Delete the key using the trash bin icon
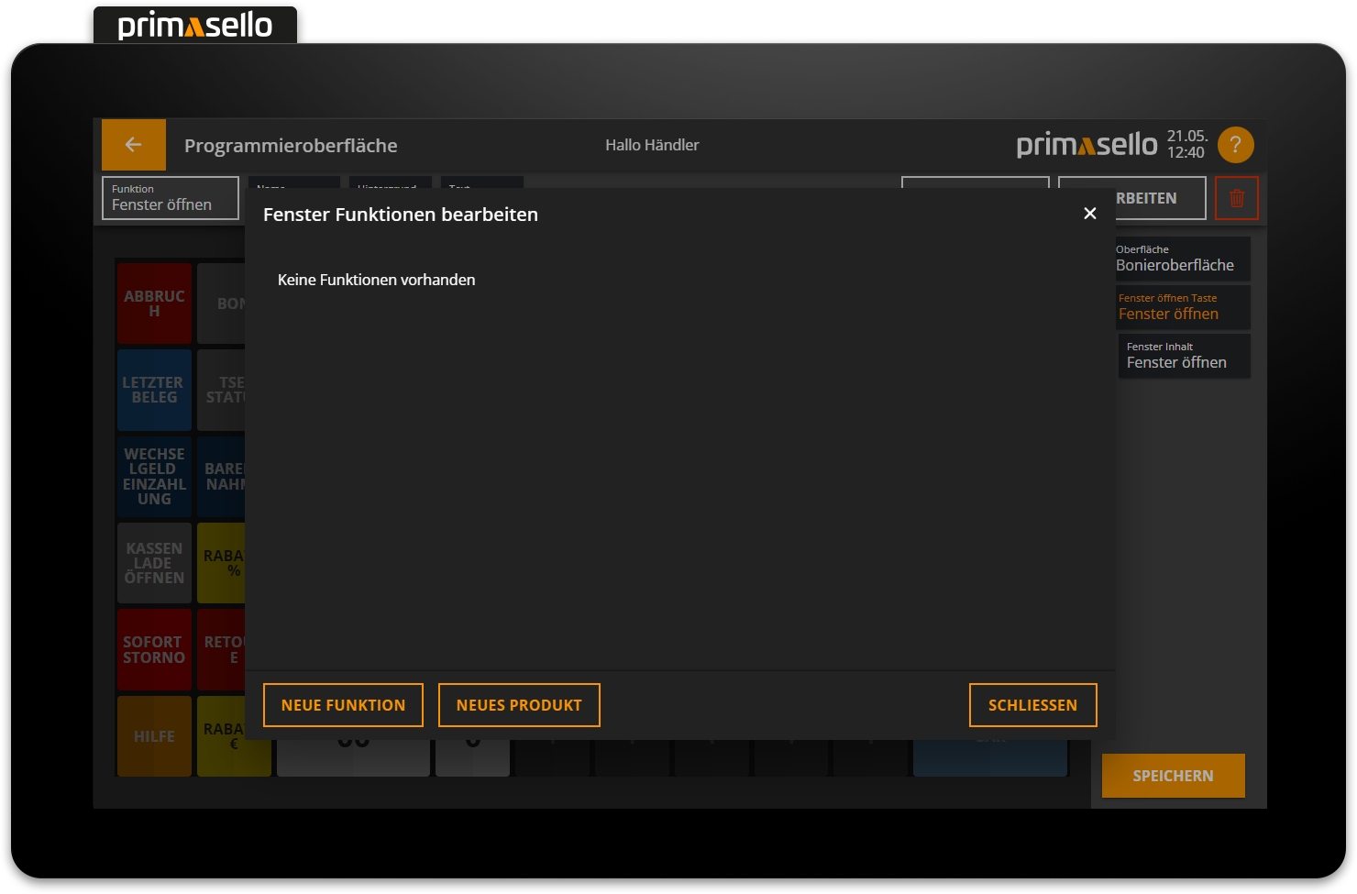This screenshot has width=1357, height=894. click(1237, 197)
